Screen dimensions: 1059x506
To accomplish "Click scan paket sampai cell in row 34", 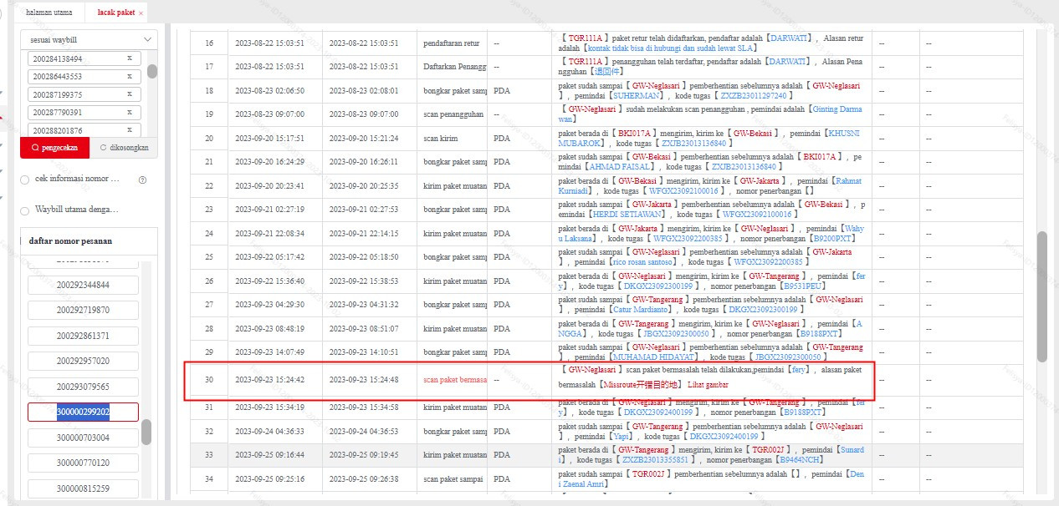I will click(451, 479).
